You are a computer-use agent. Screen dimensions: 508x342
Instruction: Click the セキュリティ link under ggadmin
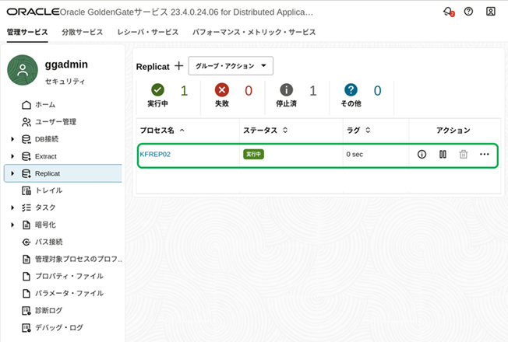(x=65, y=81)
